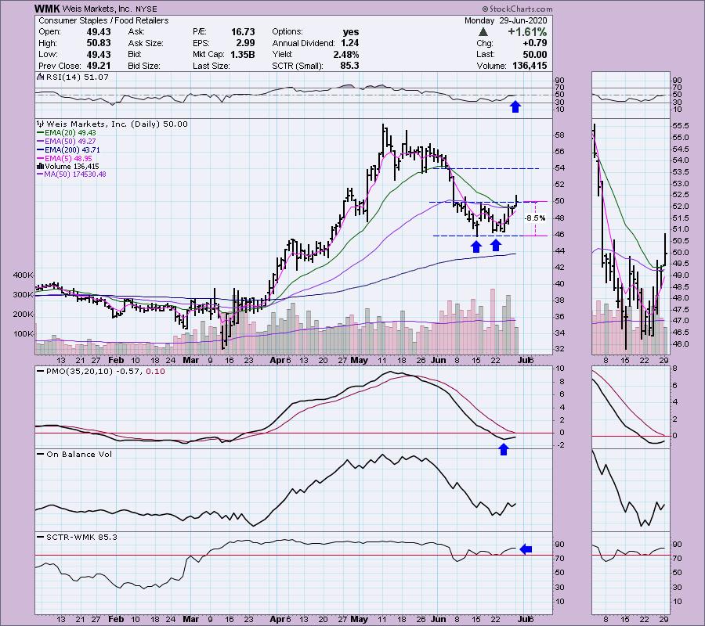705x626 pixels.
Task: Select the Chg value +0.79
Action: (x=534, y=43)
